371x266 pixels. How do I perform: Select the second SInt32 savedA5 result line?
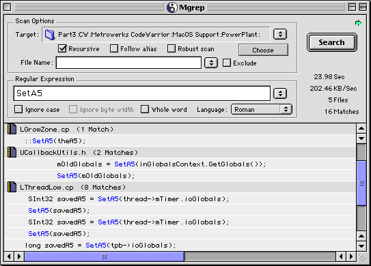180,222
